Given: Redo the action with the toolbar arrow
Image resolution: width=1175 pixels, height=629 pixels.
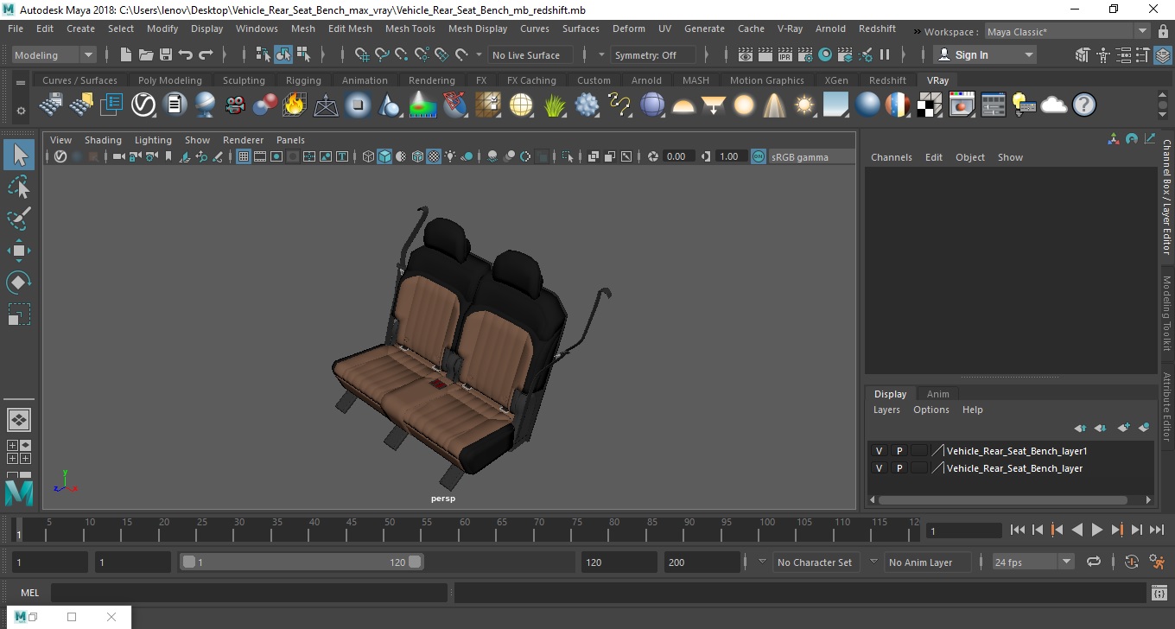Looking at the screenshot, I should tap(206, 54).
